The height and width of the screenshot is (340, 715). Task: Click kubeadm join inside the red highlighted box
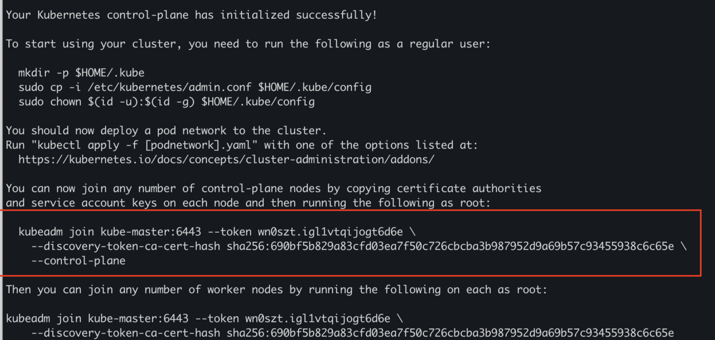[x=56, y=232]
